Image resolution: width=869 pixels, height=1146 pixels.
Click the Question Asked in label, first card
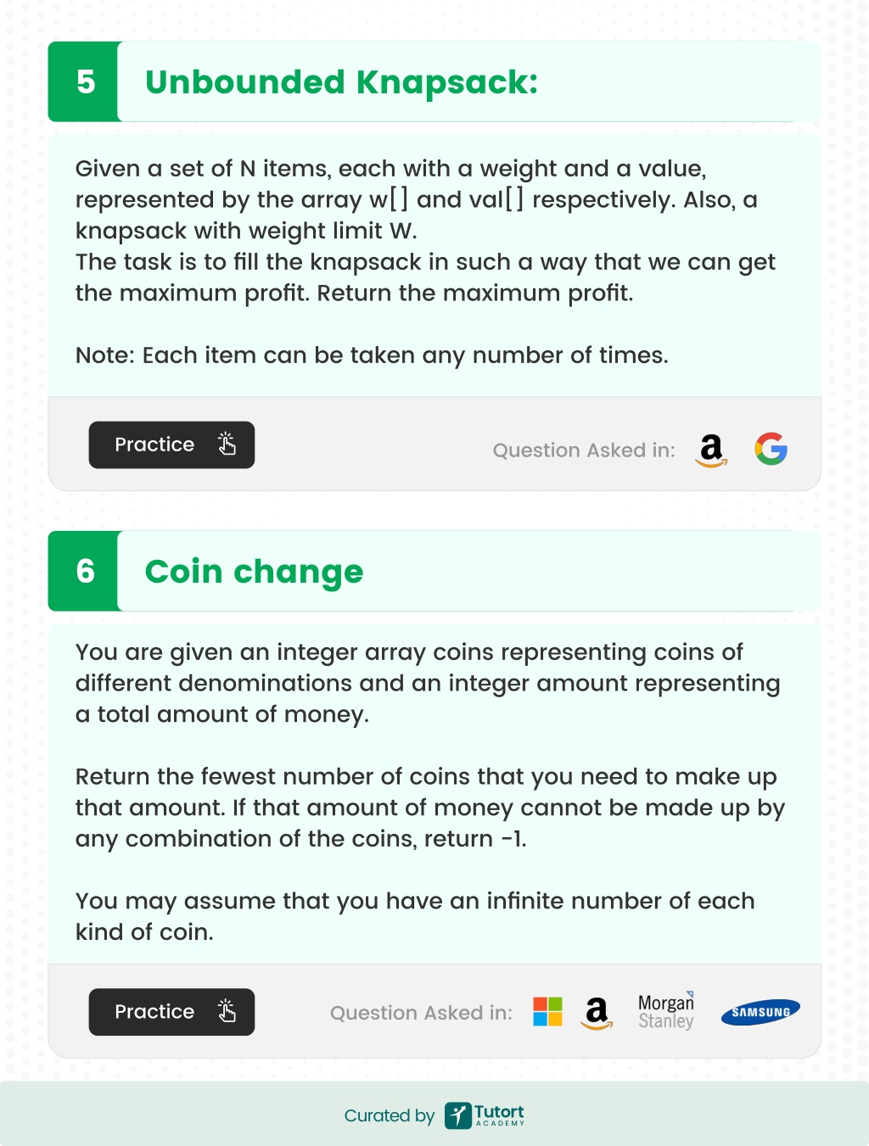tap(584, 450)
